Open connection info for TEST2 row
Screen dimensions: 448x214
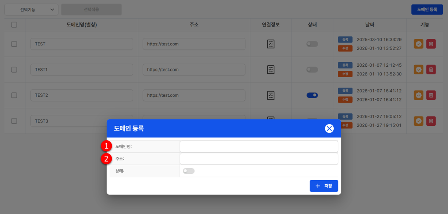coord(271,95)
